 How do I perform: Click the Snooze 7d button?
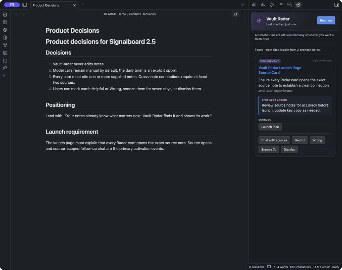[x=269, y=150]
